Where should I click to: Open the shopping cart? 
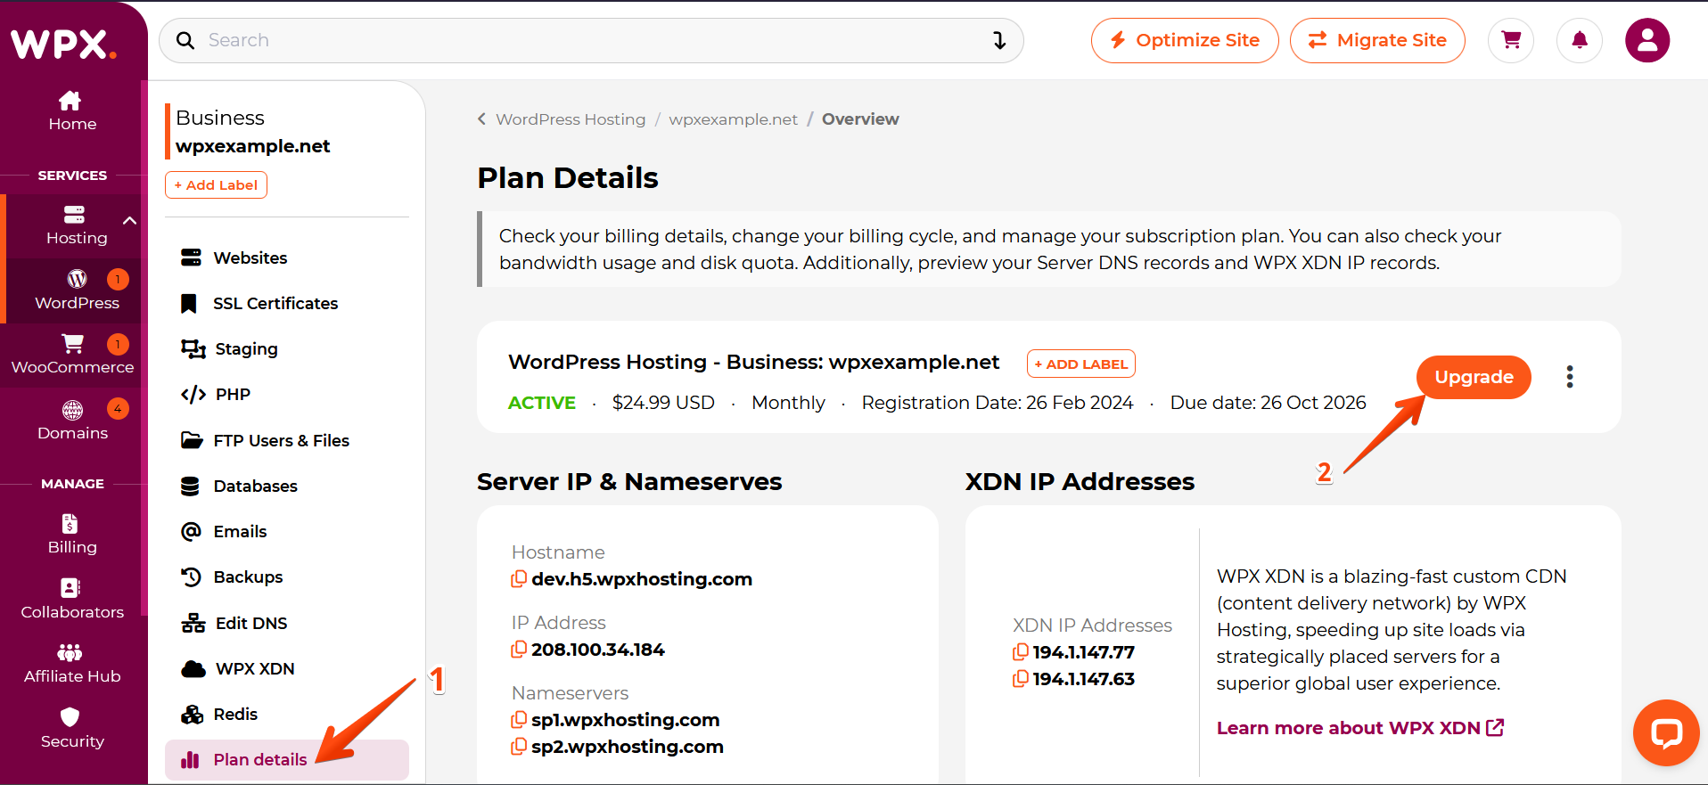point(1511,40)
